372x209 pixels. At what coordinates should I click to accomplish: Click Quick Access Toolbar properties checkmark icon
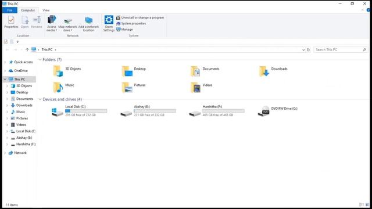pyautogui.click(x=6, y=42)
